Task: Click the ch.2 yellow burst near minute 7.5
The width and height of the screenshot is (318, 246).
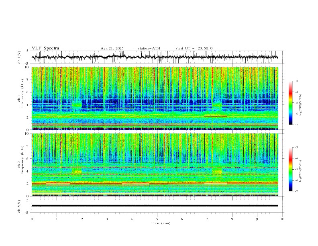Action: [217, 172]
